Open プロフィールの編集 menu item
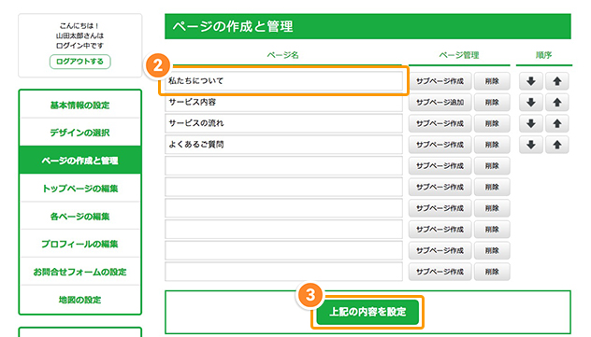Image resolution: width=591 pixels, height=337 pixels. pos(79,244)
